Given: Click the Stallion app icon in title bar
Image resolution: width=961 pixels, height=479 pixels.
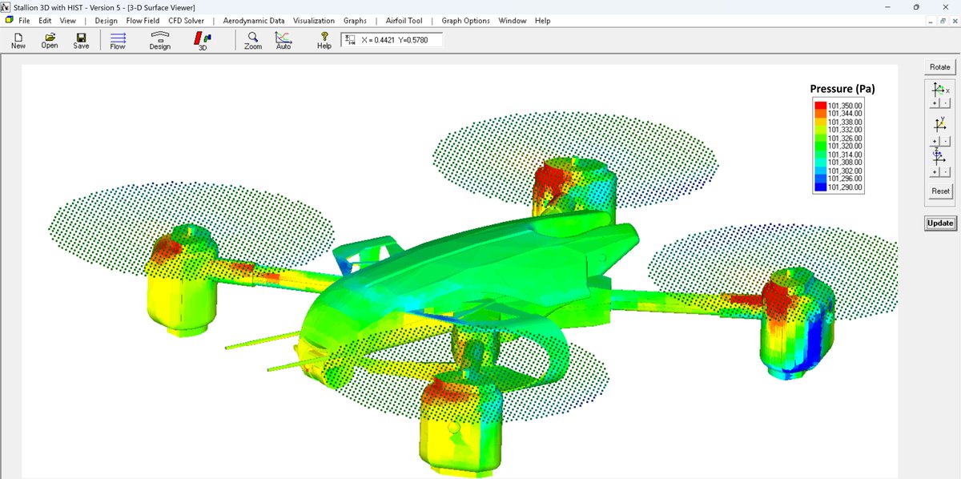Looking at the screenshot, I should pos(6,6).
